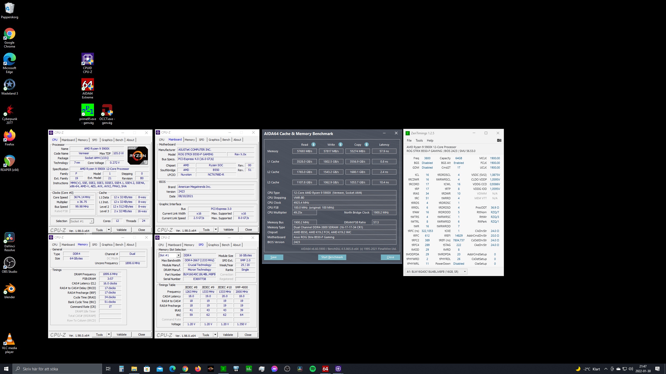Open Calculator from the taskbar
The height and width of the screenshot is (374, 666).
[121, 369]
